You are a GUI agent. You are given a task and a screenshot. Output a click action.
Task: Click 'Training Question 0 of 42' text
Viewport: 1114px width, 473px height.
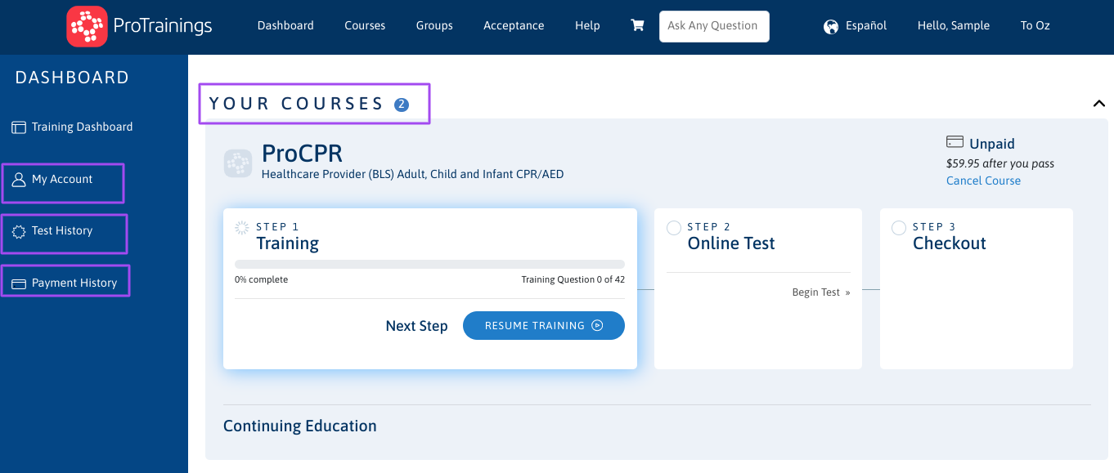pos(573,279)
